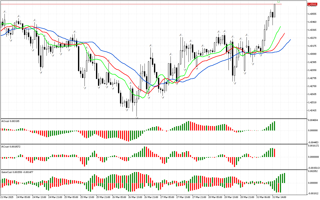
Task: Click the 24 Mar 21:00 time label
Action: point(55,197)
